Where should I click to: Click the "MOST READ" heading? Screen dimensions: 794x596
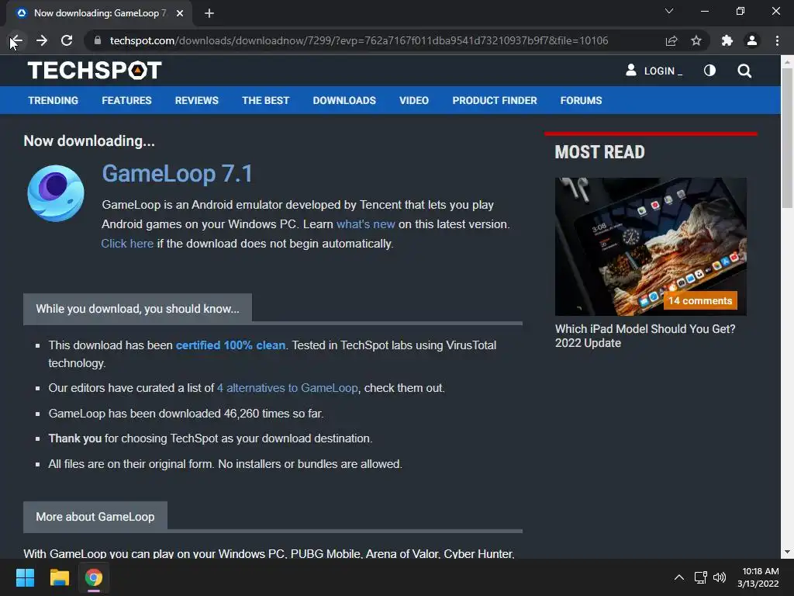[x=599, y=152]
